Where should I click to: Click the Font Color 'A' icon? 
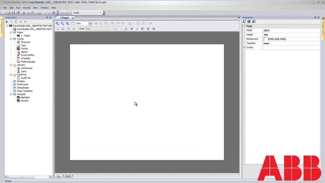click(126, 29)
